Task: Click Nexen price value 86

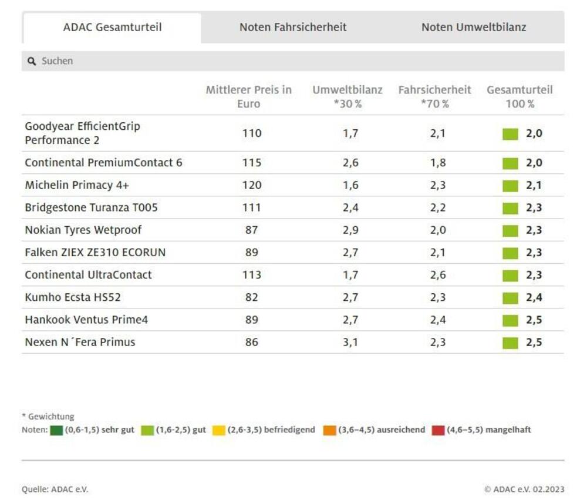Action: point(252,342)
